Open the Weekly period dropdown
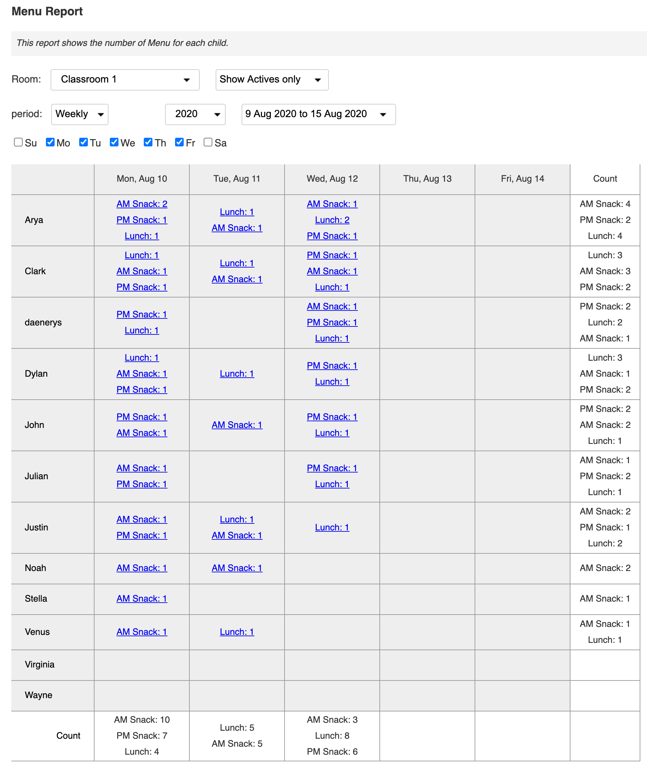The width and height of the screenshot is (647, 768). click(x=80, y=114)
